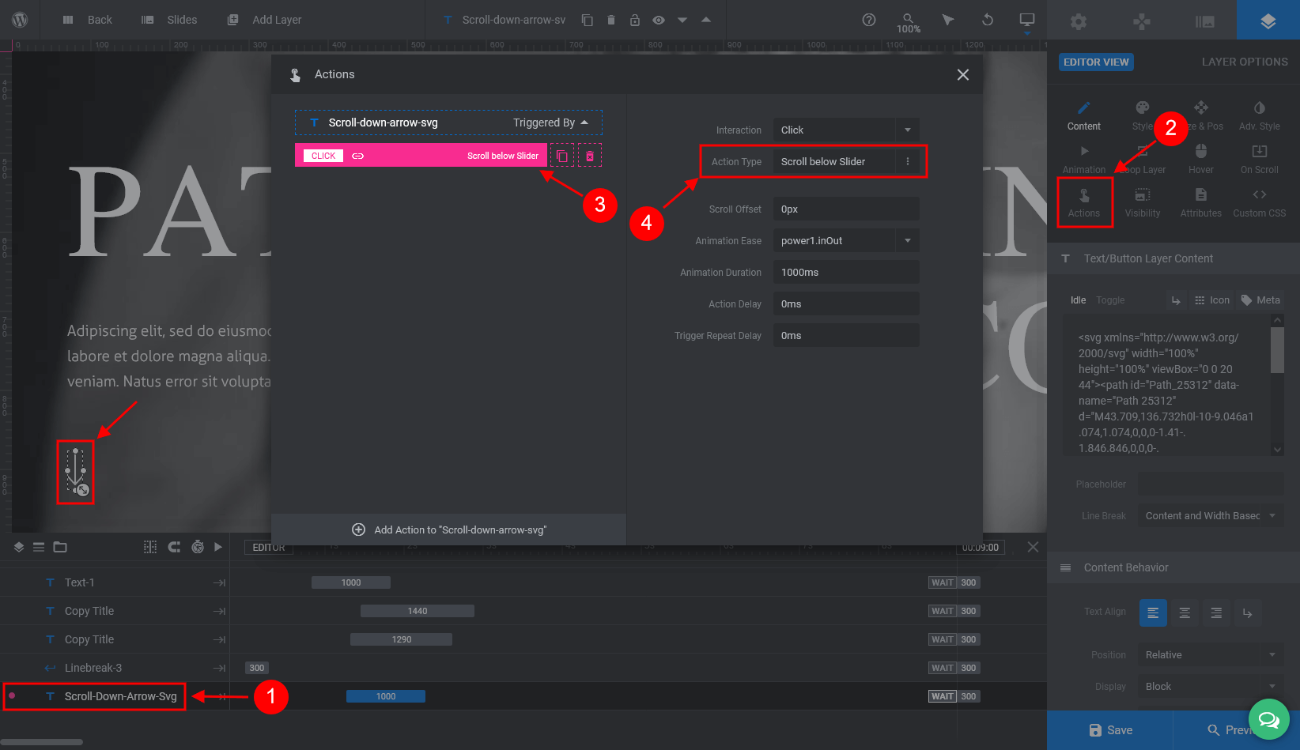Viewport: 1300px width, 750px height.
Task: Set text align to right
Action: point(1216,612)
